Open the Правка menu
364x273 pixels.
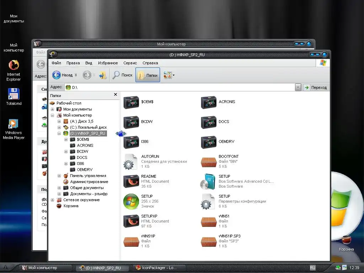[73, 63]
